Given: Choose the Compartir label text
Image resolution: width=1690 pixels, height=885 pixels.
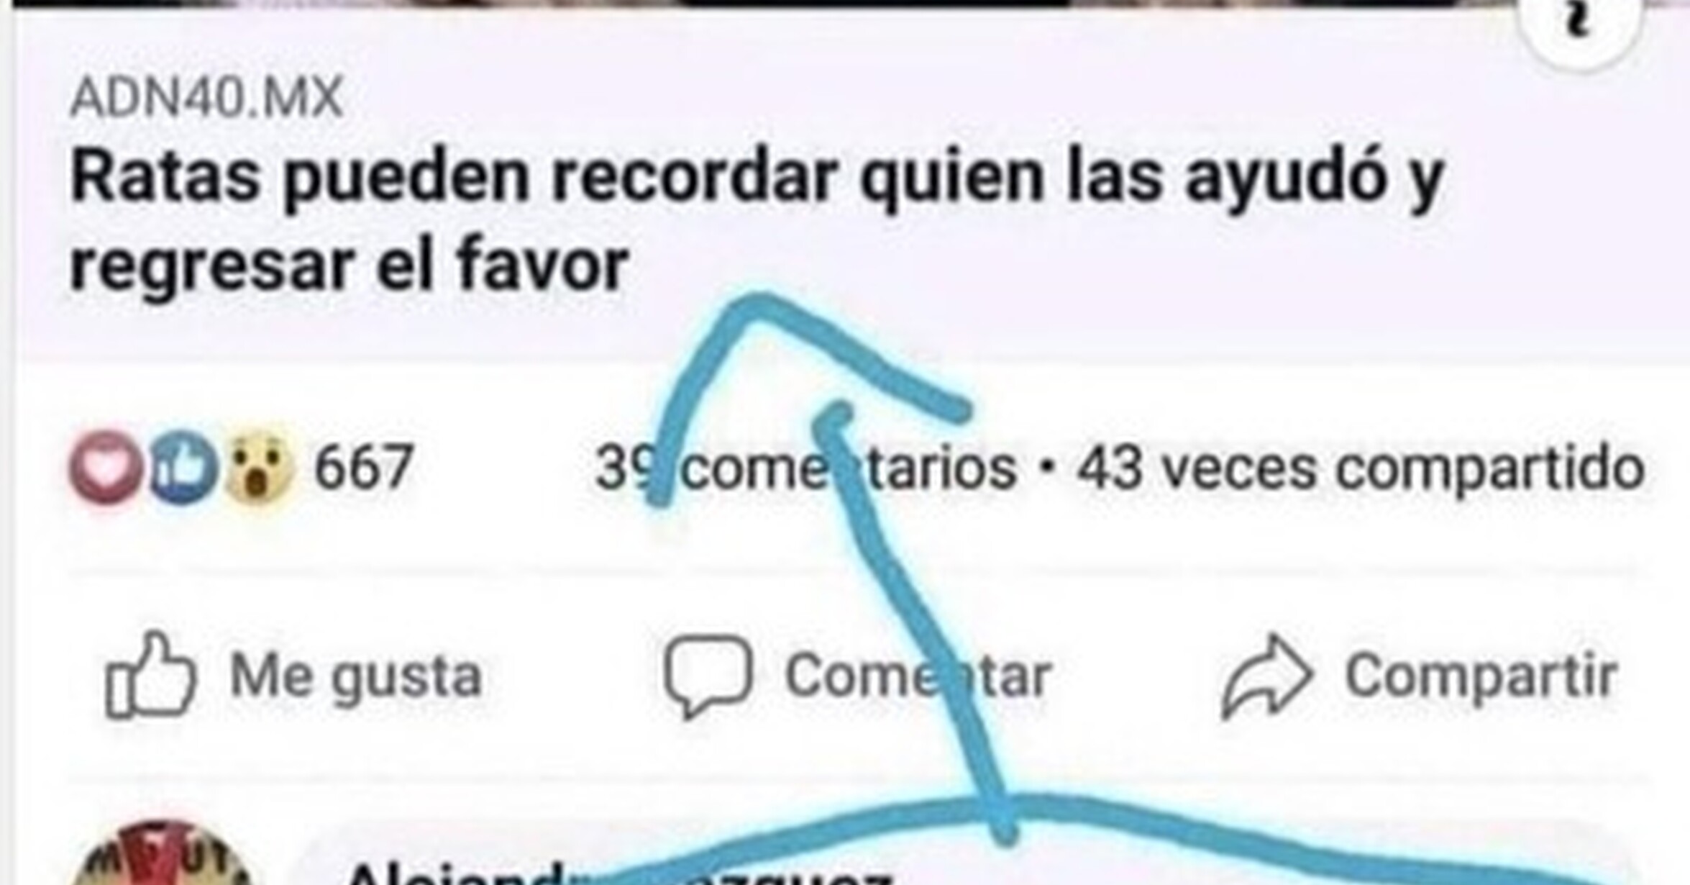Looking at the screenshot, I should point(1481,678).
